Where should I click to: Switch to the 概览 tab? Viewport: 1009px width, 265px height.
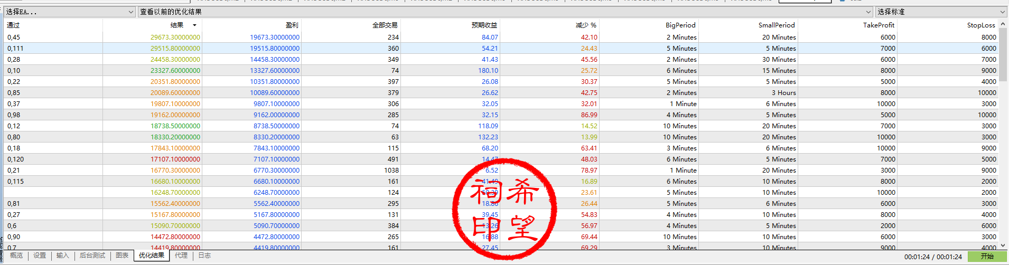click(16, 255)
